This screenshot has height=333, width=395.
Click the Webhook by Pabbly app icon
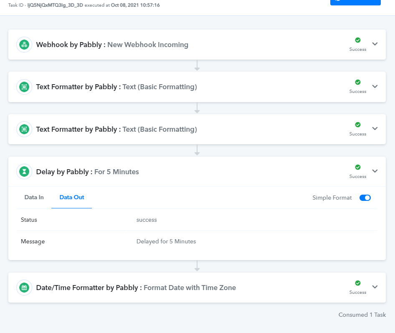24,45
